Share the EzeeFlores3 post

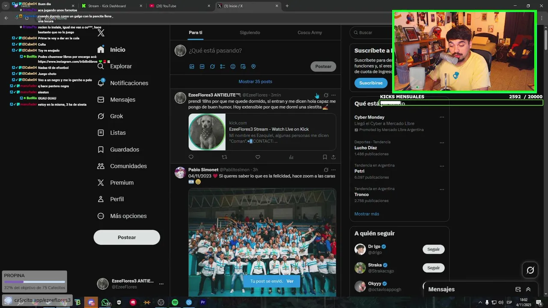(x=334, y=157)
